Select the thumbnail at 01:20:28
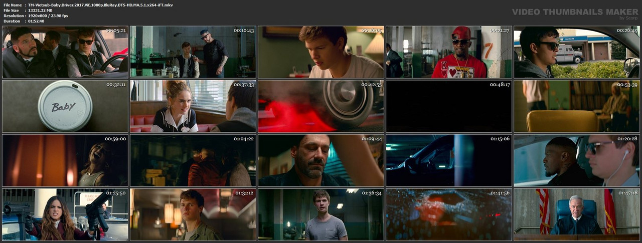642x243 pixels. pyautogui.click(x=577, y=160)
